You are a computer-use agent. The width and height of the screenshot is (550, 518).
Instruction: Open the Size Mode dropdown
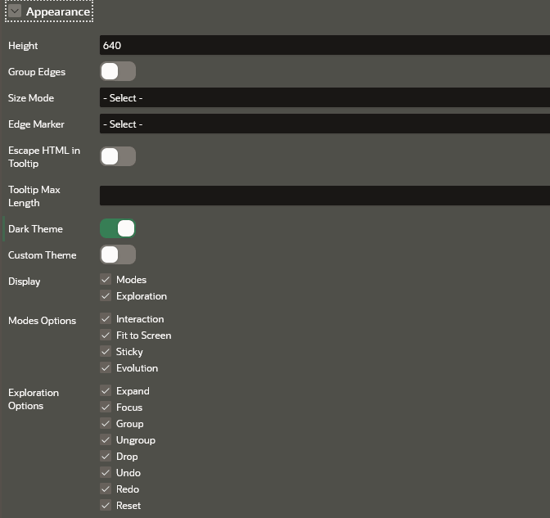(325, 98)
